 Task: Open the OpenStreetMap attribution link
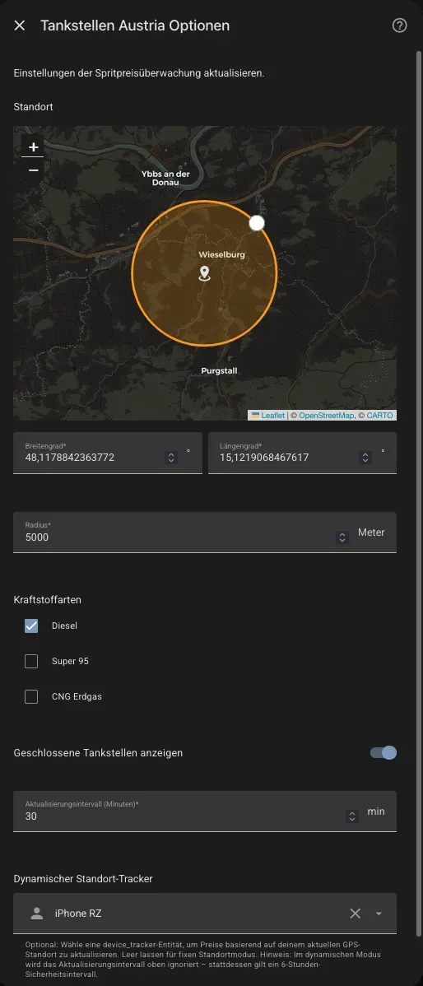tap(326, 416)
